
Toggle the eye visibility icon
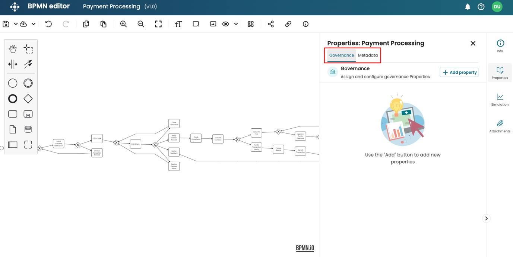tap(225, 24)
